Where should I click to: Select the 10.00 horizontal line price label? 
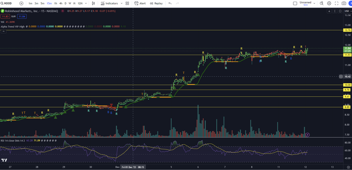348,85
